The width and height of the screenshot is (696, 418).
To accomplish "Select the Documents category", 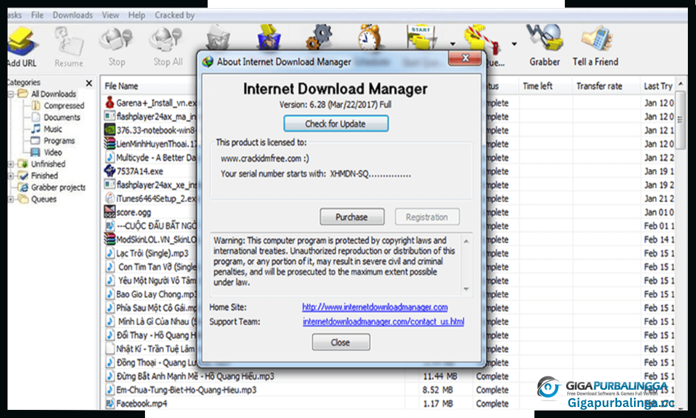I will pyautogui.click(x=62, y=117).
